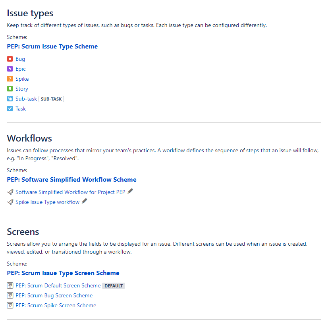326x322 pixels.
Task: Click the Sub-task issue type icon
Action: [x=9, y=99]
